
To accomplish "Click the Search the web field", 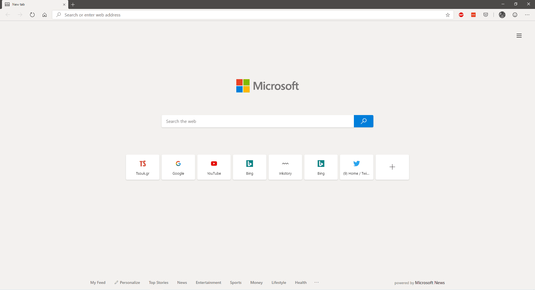I will (257, 121).
